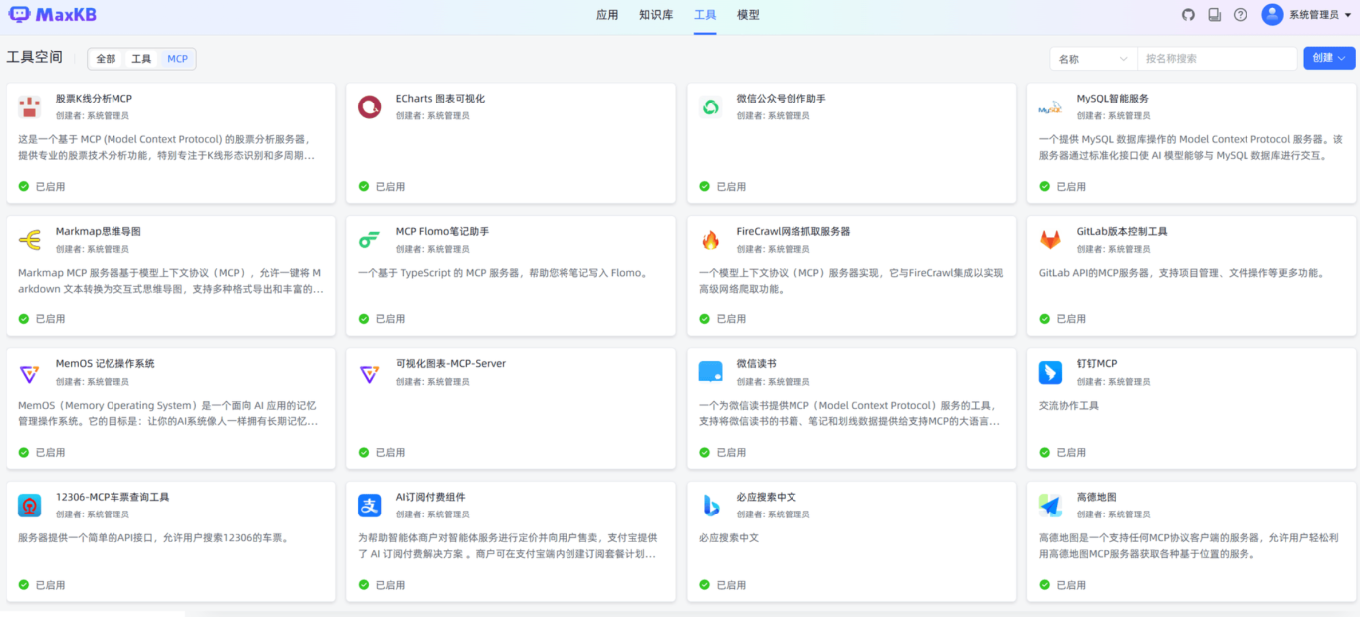Click 钉钉MCP enabled status check
1360x617 pixels.
(x=1045, y=452)
